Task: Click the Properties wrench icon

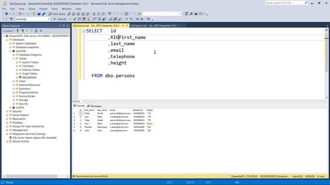Action: click(x=191, y=14)
